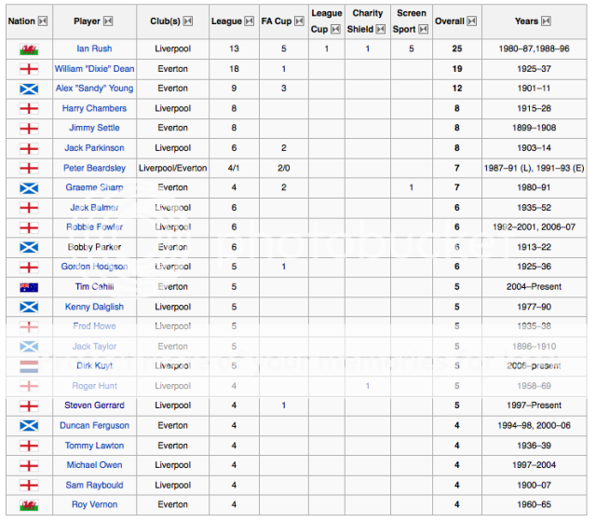Viewport: 596px width, 522px height.
Task: Sort table by the Club(s) column icon
Action: [x=188, y=21]
